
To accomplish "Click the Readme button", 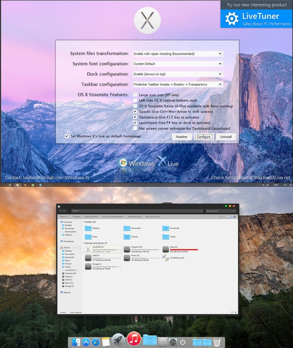I will pos(181,137).
